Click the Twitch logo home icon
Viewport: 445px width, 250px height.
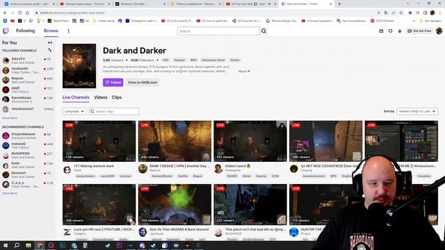click(x=6, y=31)
